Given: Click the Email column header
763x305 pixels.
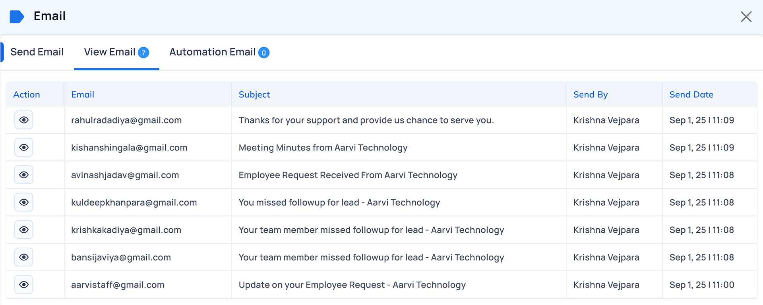Looking at the screenshot, I should (x=83, y=95).
